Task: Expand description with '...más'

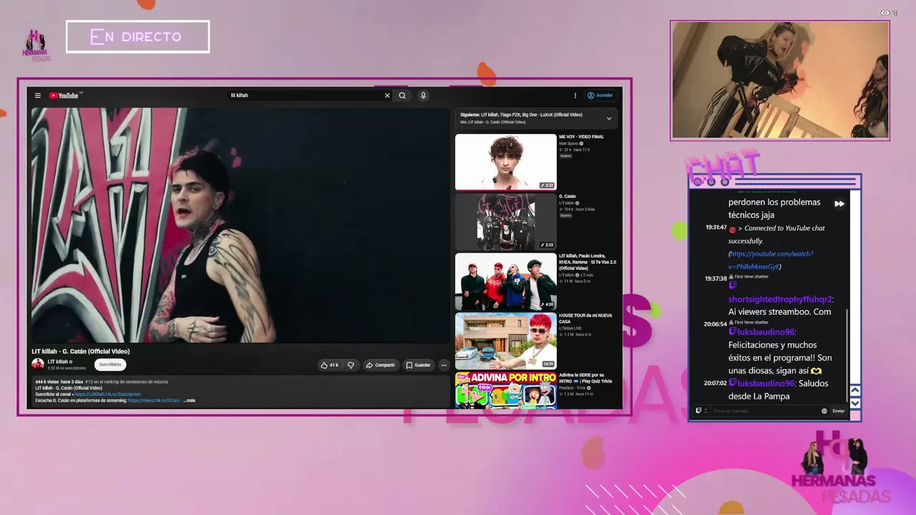Action: pos(189,401)
